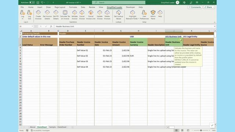This screenshot has width=235, height=132.
Task: Click the Search box in title bar
Action: coord(119,3)
